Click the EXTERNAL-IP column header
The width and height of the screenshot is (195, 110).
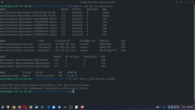pos(87,41)
